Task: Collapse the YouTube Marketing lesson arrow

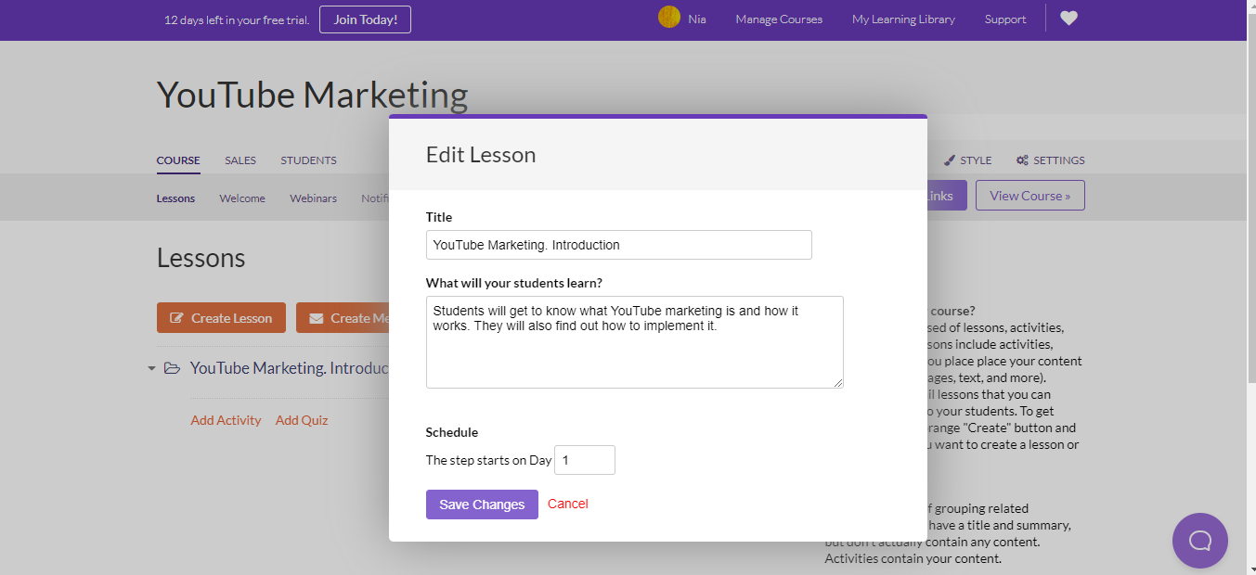Action: tap(151, 368)
